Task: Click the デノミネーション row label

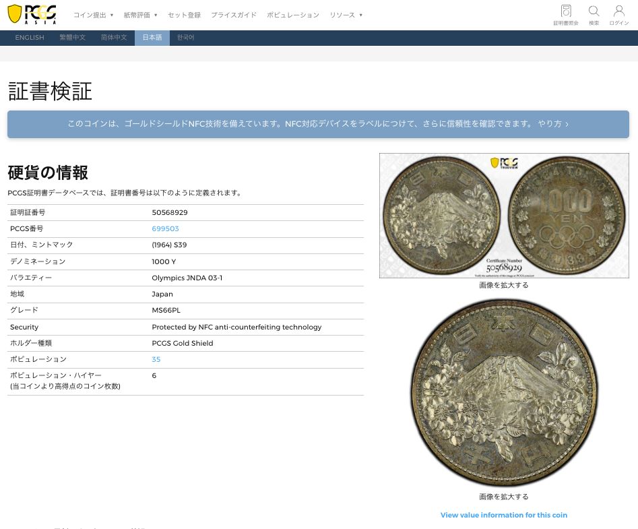Action: [38, 261]
